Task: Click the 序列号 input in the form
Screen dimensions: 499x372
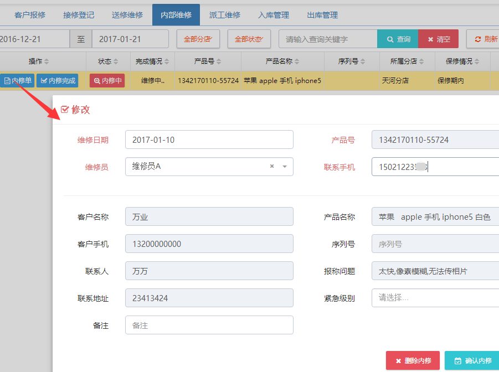Action: (435, 244)
